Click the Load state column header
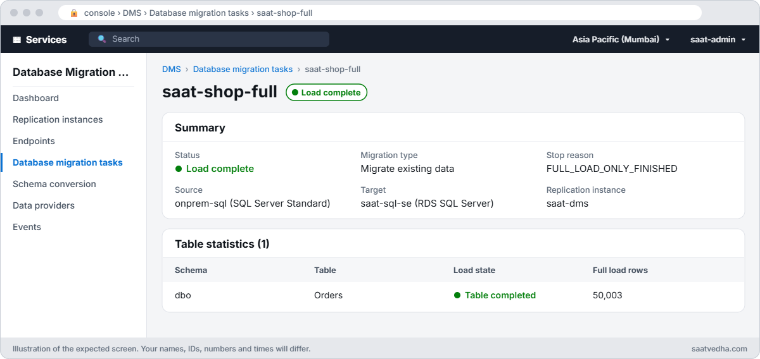The width and height of the screenshot is (760, 359). tap(474, 270)
